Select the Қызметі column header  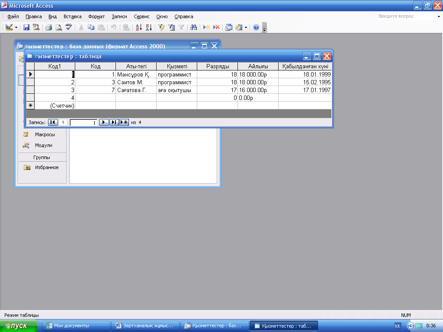(177, 66)
